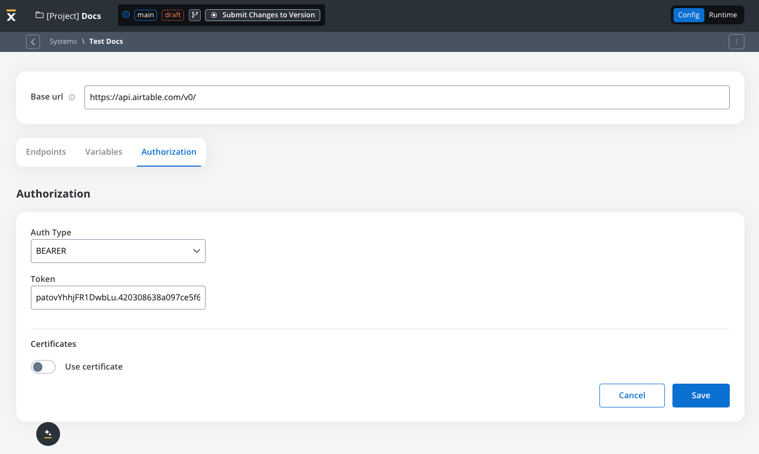The height and width of the screenshot is (454, 759).
Task: Show Base url info tooltip icon
Action: coord(71,97)
